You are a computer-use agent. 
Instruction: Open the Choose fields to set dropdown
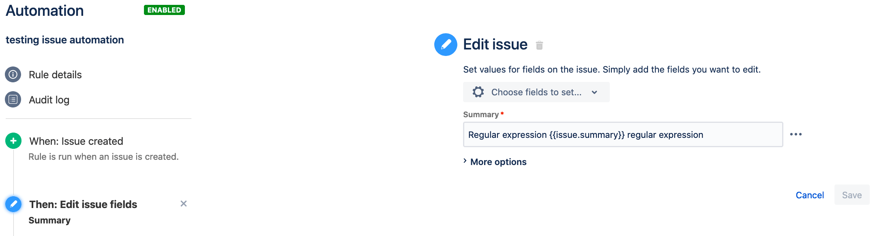pos(536,92)
